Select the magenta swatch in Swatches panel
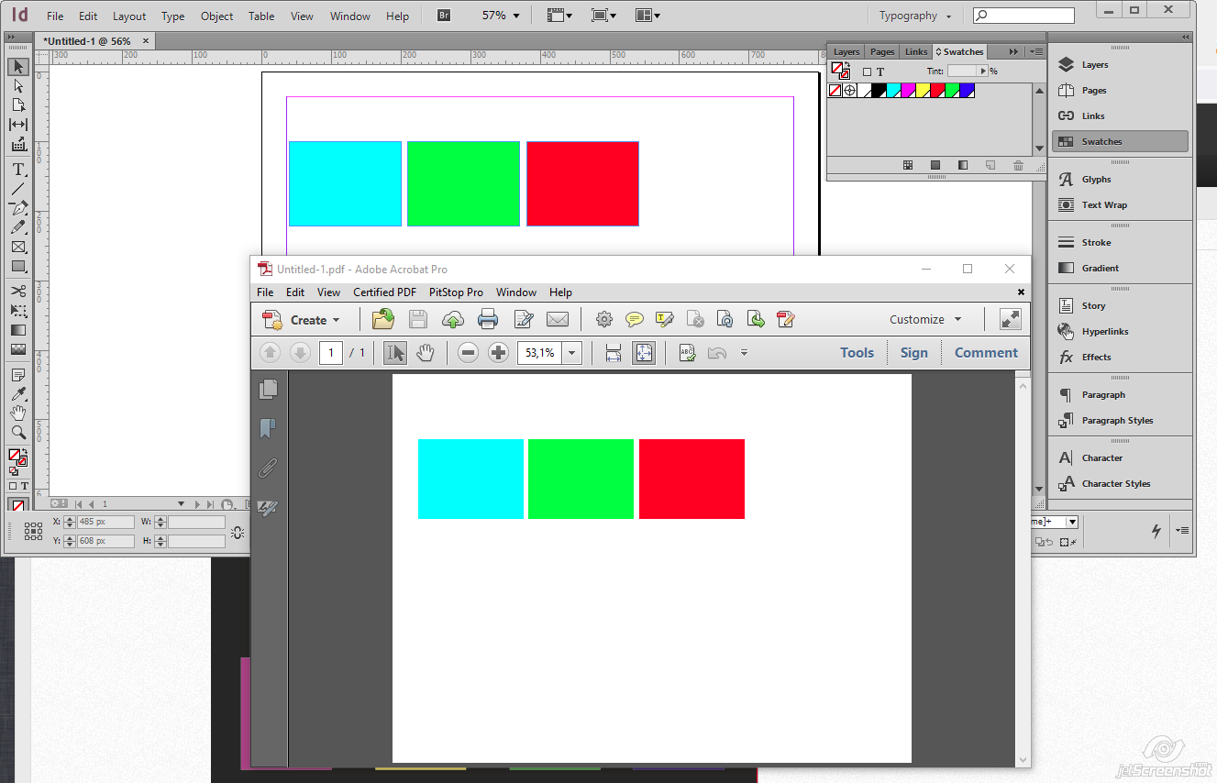This screenshot has height=783, width=1217. (908, 91)
